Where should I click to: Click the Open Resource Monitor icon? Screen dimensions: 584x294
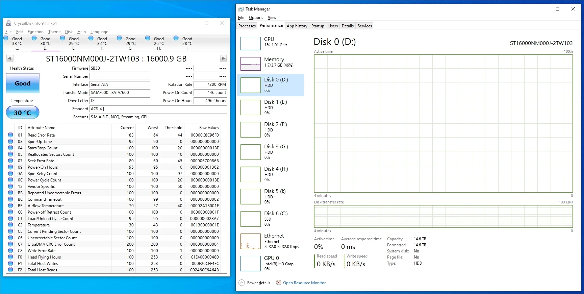[279, 283]
